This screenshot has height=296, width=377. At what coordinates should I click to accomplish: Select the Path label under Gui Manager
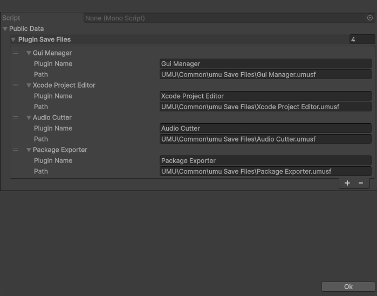click(41, 75)
